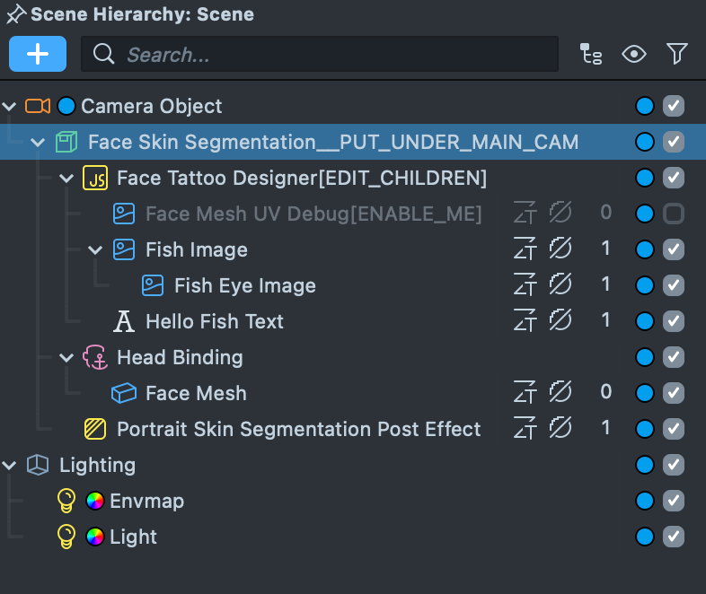The height and width of the screenshot is (594, 706).
Task: Click the Search input field
Action: [x=319, y=55]
